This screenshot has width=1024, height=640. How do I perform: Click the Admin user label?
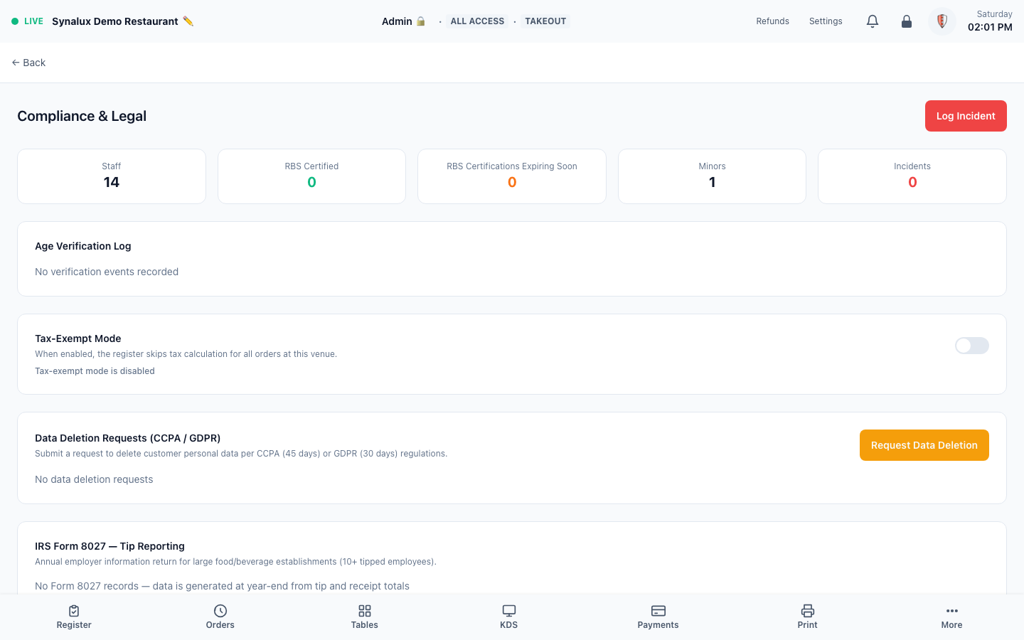[397, 21]
